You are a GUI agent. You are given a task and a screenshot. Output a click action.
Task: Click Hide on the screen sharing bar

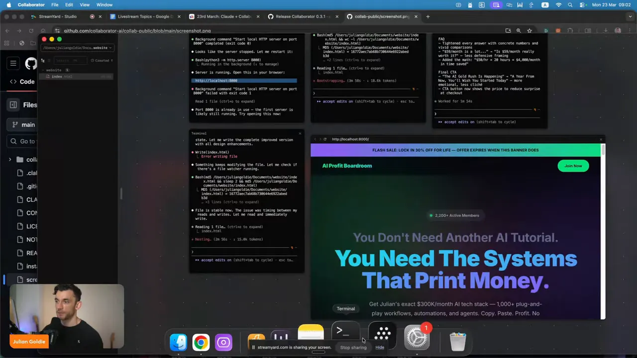coord(380,348)
